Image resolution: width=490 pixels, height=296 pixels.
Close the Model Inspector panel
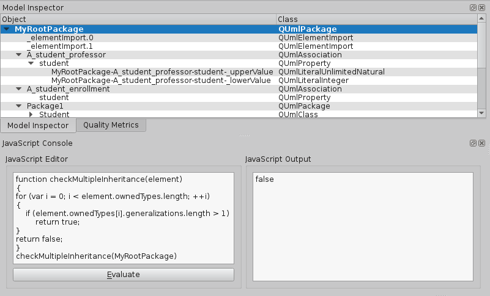482,7
